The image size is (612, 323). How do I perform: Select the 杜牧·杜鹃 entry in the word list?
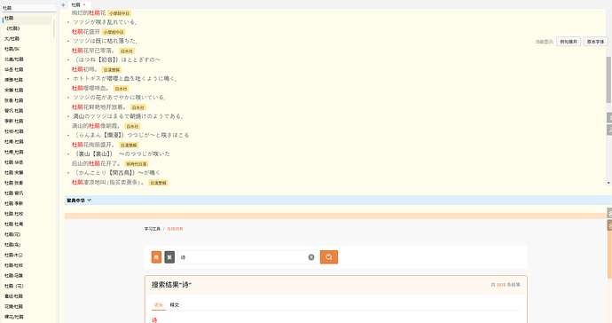[14, 131]
